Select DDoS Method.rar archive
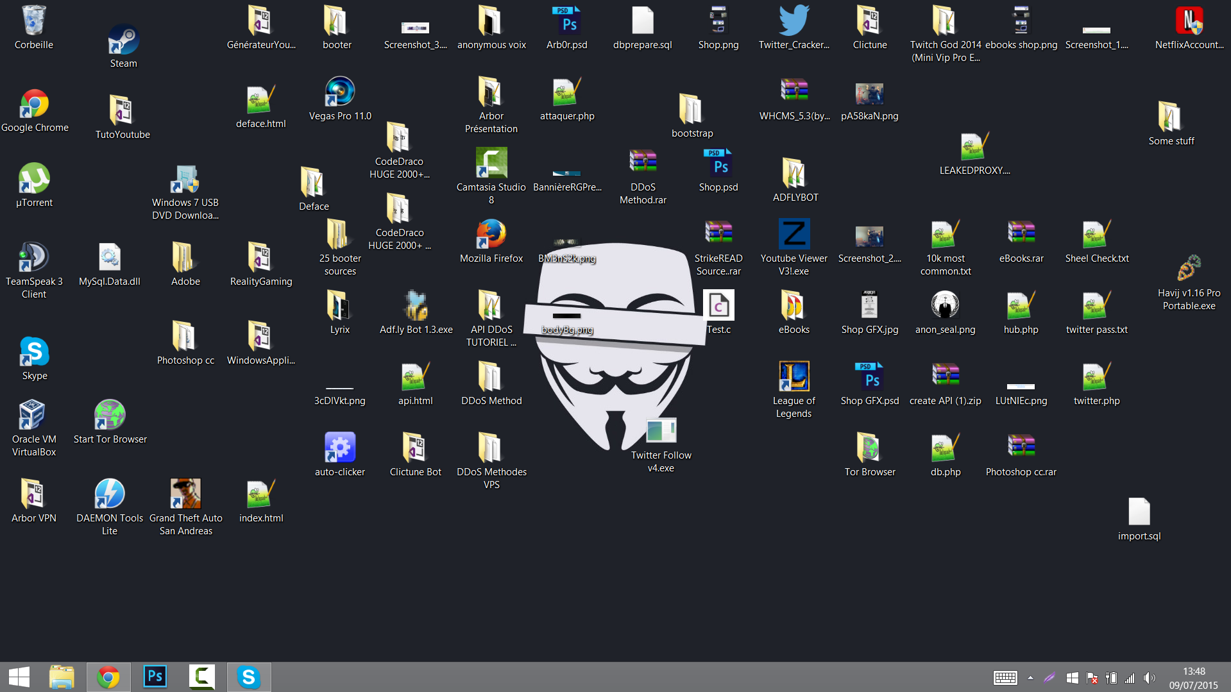This screenshot has width=1231, height=692. click(x=643, y=176)
